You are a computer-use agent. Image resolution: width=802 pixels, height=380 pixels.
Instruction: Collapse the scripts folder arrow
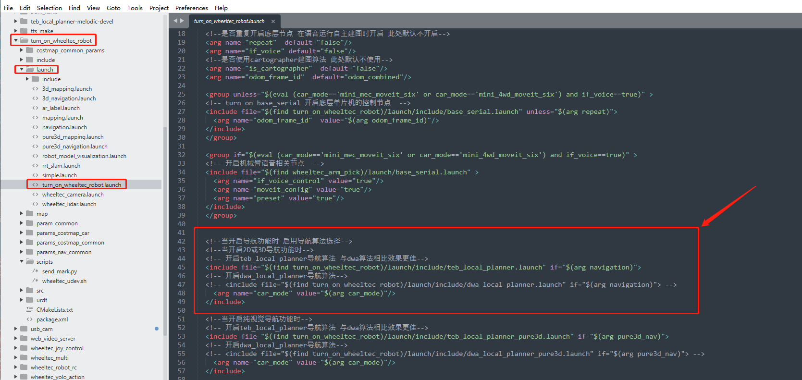pyautogui.click(x=22, y=262)
